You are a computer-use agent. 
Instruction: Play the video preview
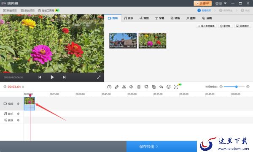52,77
